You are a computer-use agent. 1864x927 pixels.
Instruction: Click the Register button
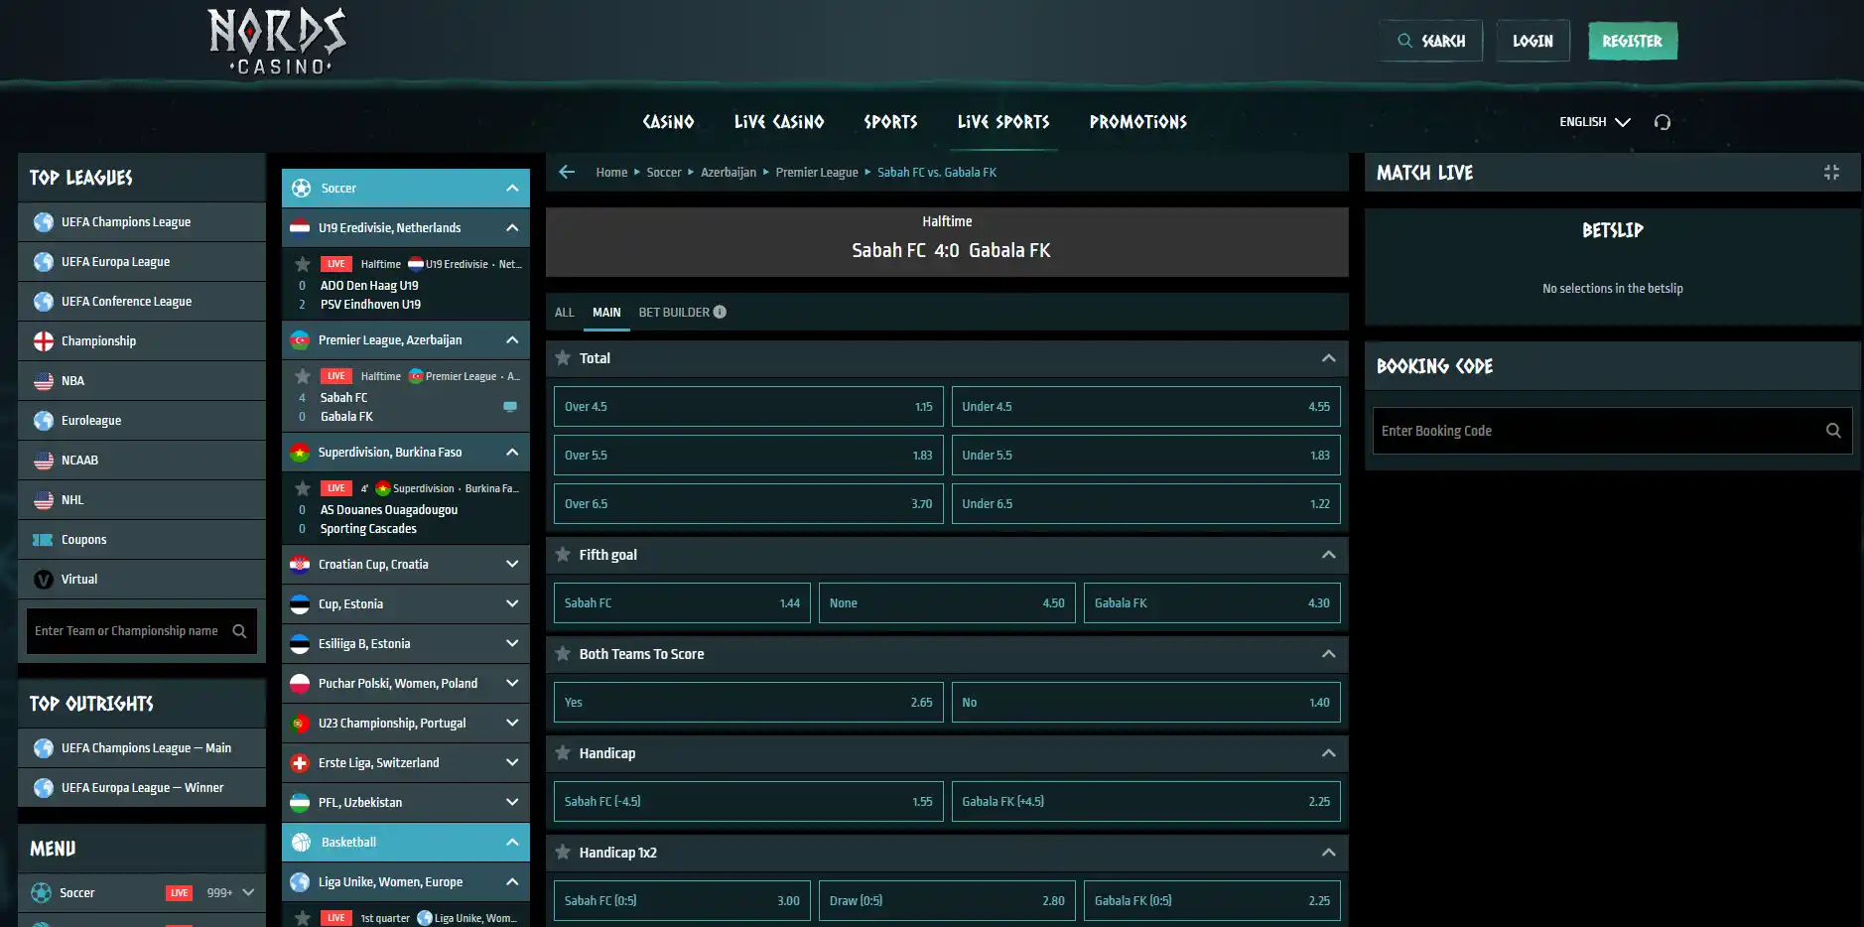click(x=1632, y=41)
